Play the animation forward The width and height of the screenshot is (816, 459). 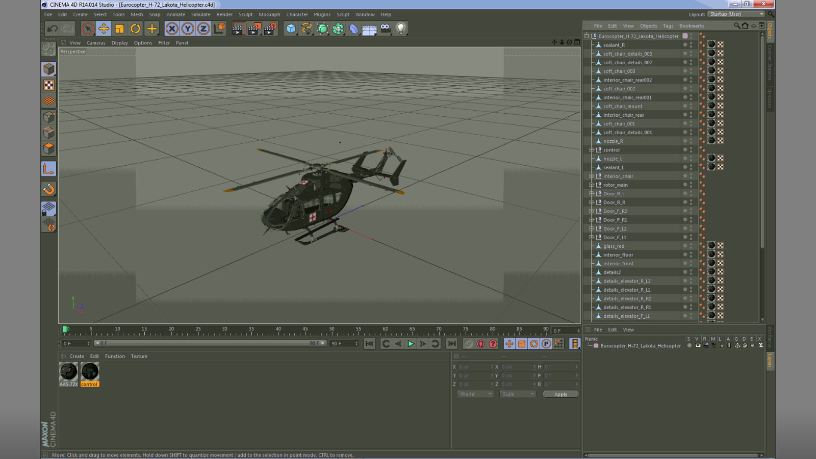coord(411,344)
